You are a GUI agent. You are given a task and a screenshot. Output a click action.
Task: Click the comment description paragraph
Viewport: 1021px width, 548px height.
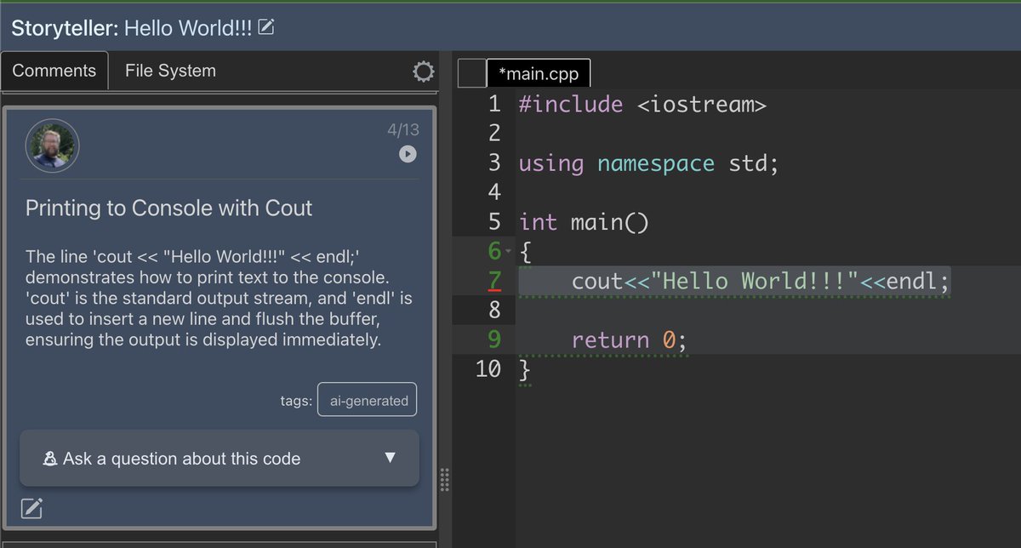click(219, 298)
